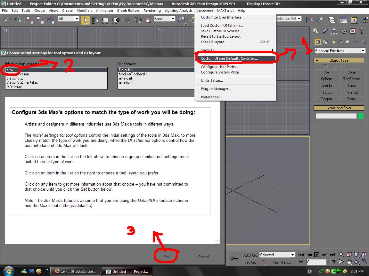This screenshot has width=369, height=276.
Task: Click Custom UI and Defaults Switcher menu item
Action: [x=235, y=58]
